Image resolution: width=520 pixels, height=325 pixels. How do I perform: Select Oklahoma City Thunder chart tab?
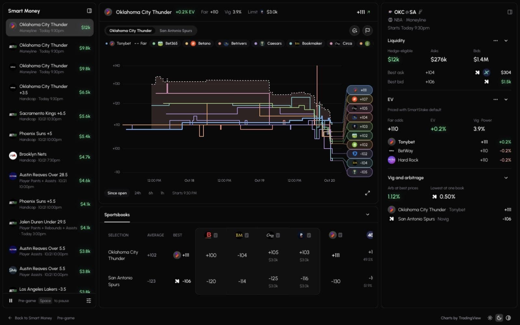[130, 31]
